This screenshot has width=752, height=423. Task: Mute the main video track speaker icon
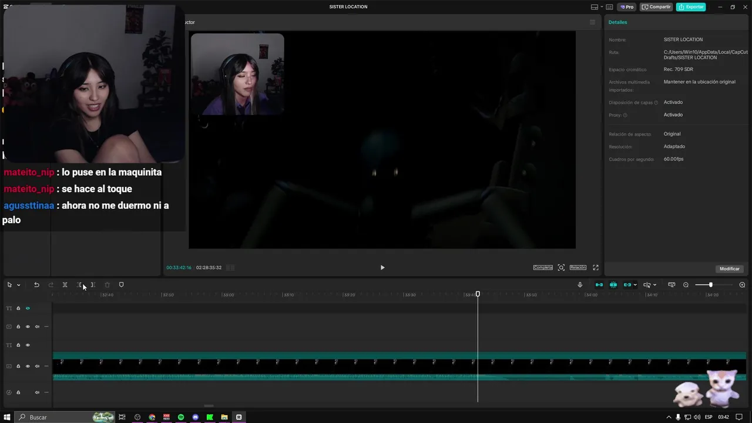(37, 366)
